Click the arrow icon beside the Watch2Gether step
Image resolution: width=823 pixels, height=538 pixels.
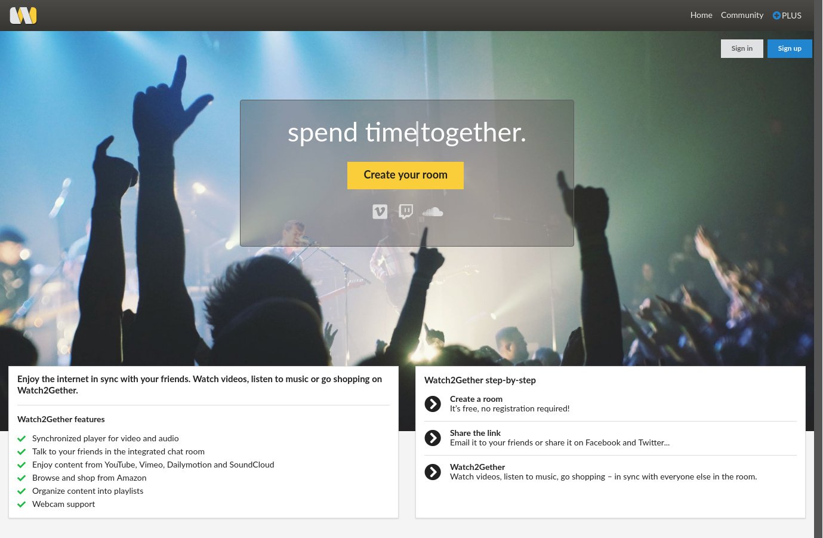click(433, 472)
